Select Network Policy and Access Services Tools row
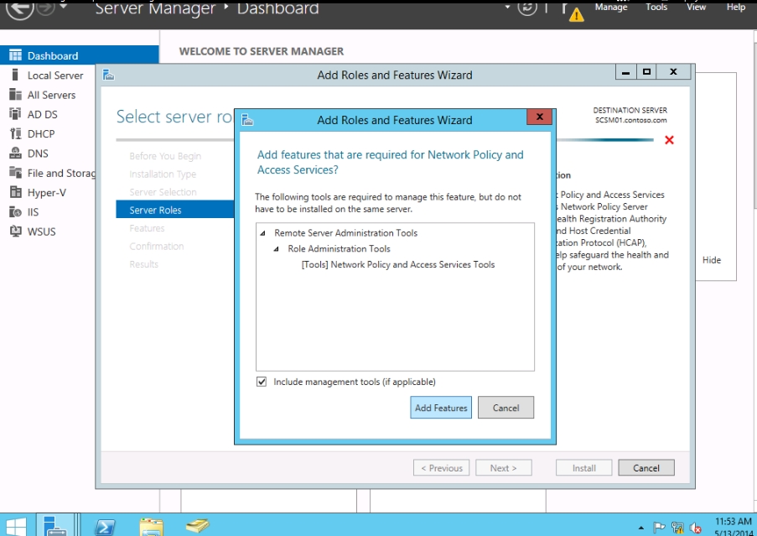Viewport: 757px width, 536px height. click(x=398, y=264)
